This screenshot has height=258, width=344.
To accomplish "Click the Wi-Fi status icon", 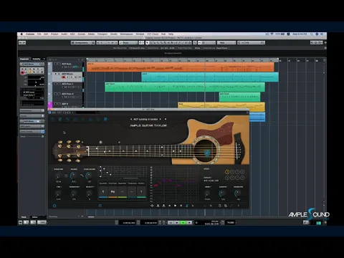I will [x=272, y=34].
